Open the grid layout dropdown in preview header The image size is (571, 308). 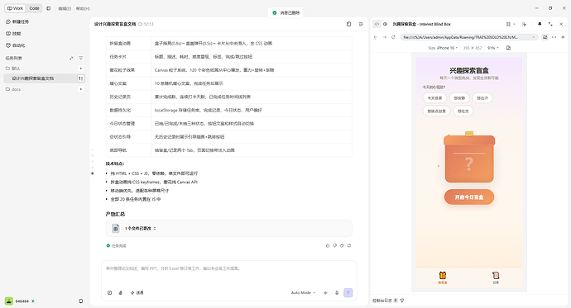(511, 24)
